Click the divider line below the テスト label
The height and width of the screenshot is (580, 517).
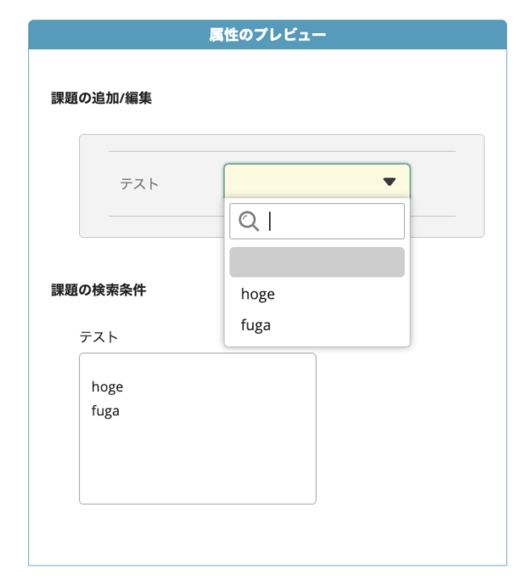[x=162, y=216]
